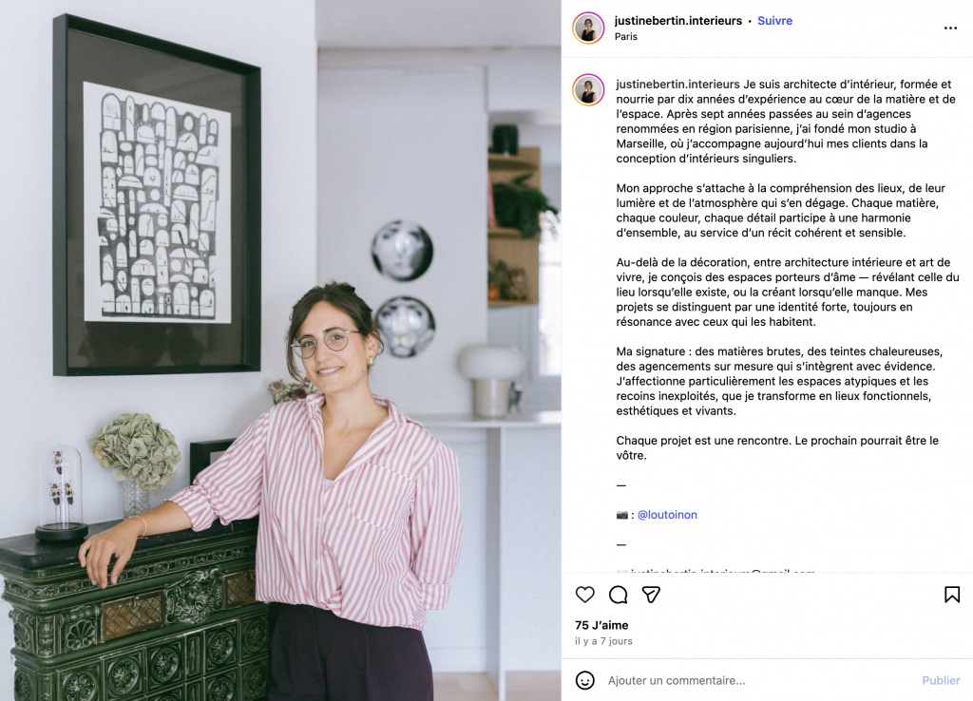Viewport: 973px width, 701px height.
Task: Open the emoji picker smiley icon
Action: [584, 680]
